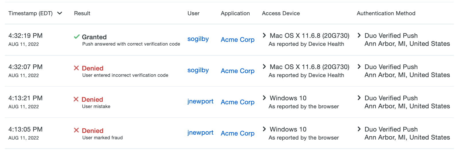Viewport: 459px width, 153px height.
Task: Click red X icon beside User mistake denial
Action: pos(76,99)
